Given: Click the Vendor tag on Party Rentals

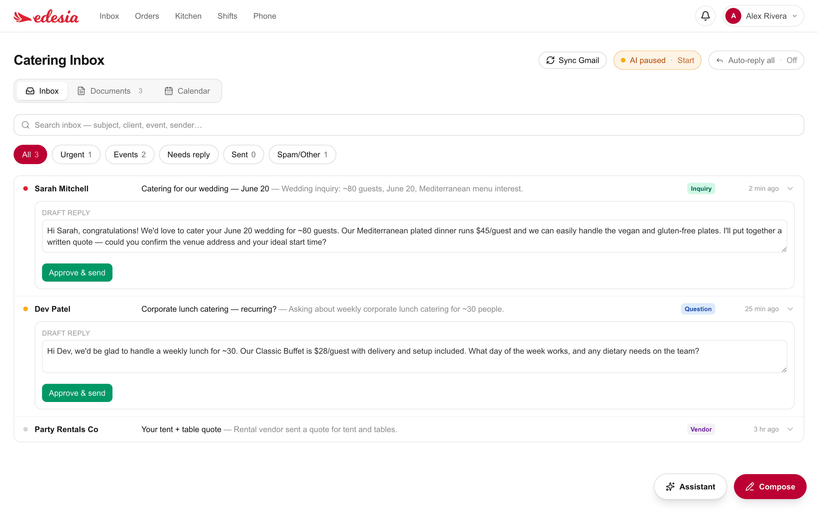Looking at the screenshot, I should 701,429.
